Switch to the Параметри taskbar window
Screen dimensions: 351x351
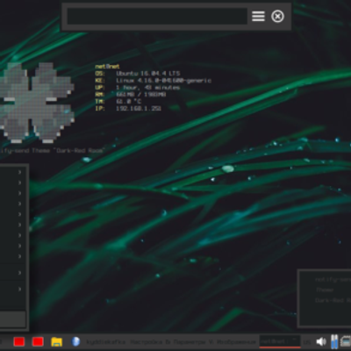[189, 341]
